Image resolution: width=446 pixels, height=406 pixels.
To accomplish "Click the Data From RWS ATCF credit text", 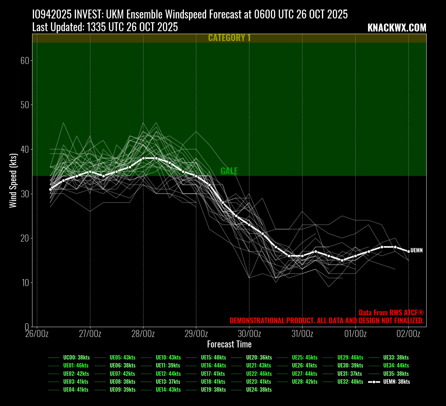I will tap(391, 313).
